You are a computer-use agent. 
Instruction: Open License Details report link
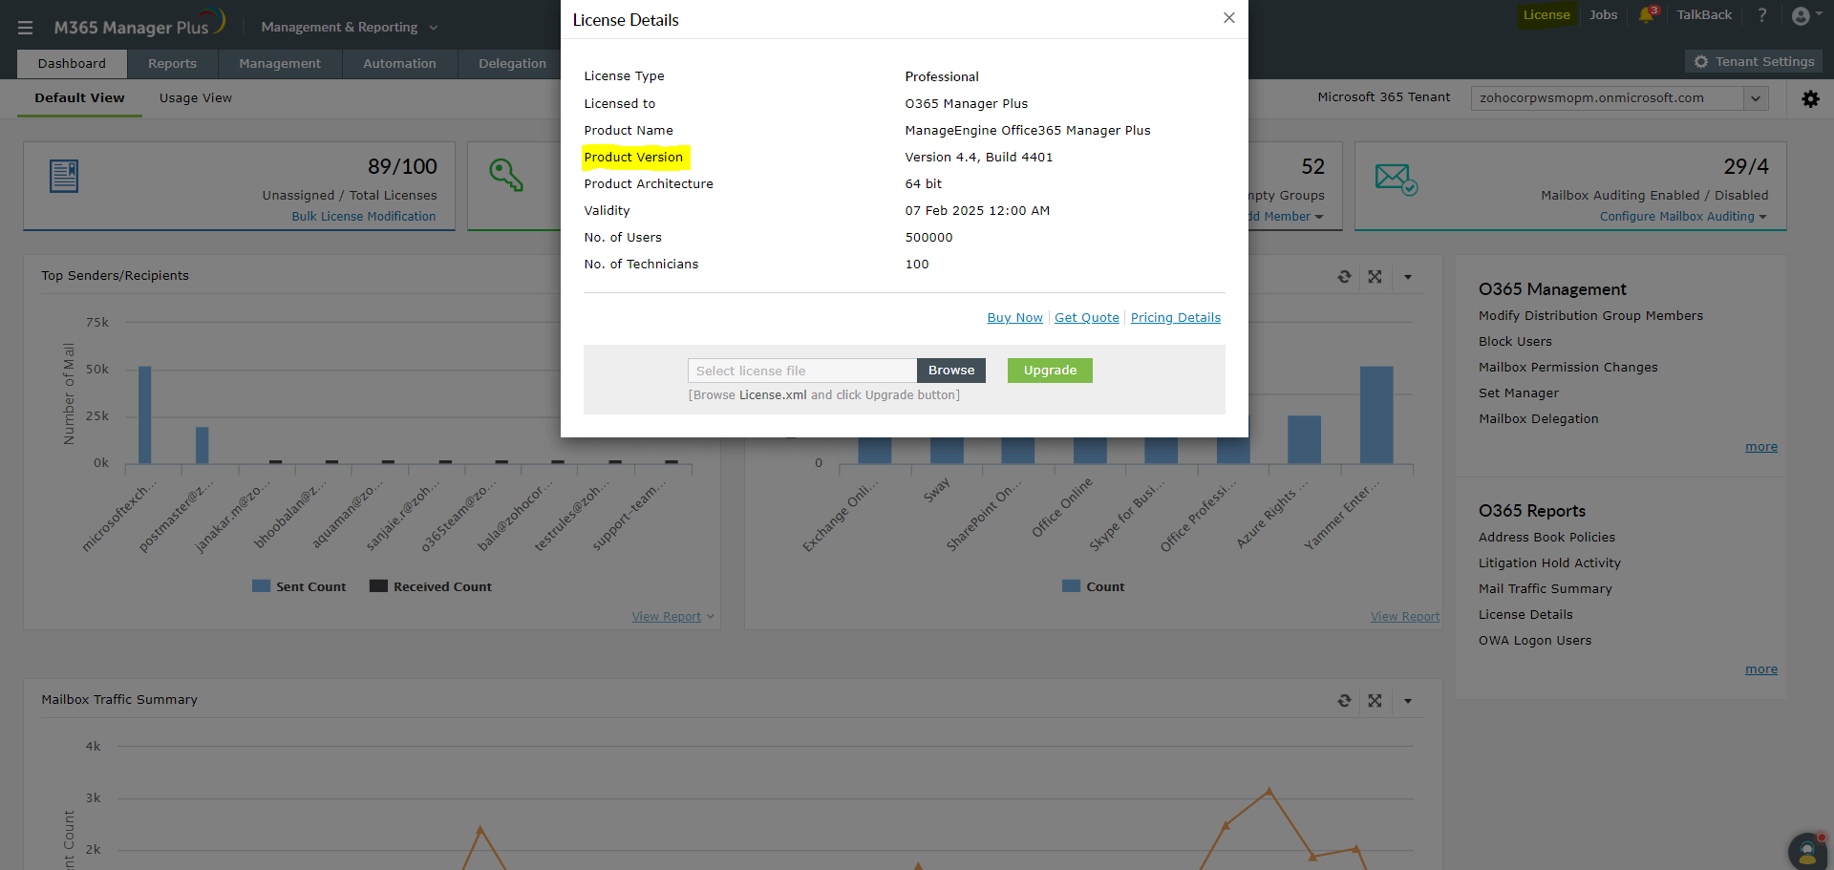click(1525, 615)
